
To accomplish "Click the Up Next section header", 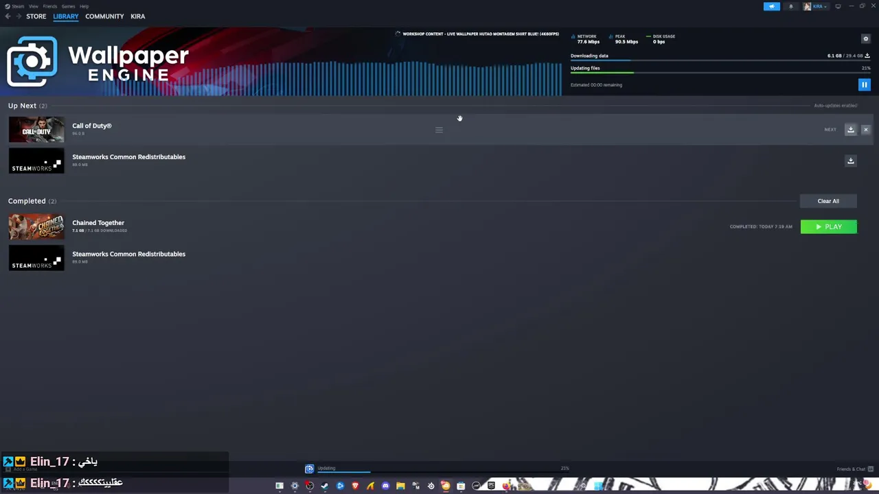I will coord(27,106).
